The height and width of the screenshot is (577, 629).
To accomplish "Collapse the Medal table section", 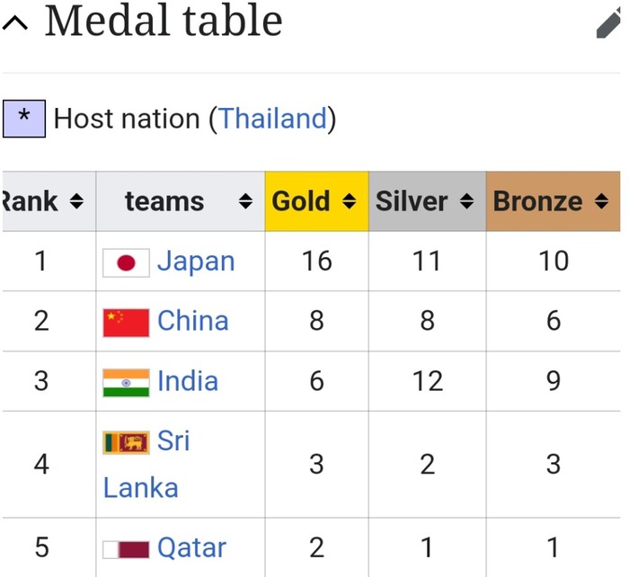I will pos(15,22).
